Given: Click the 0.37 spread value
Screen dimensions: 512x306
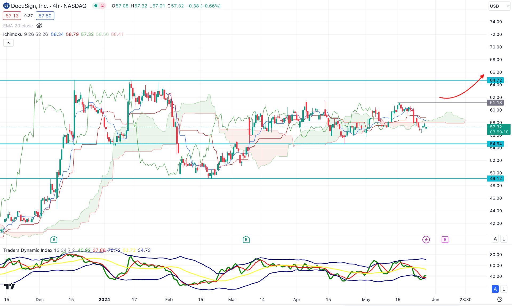Looking at the screenshot, I should (x=29, y=16).
